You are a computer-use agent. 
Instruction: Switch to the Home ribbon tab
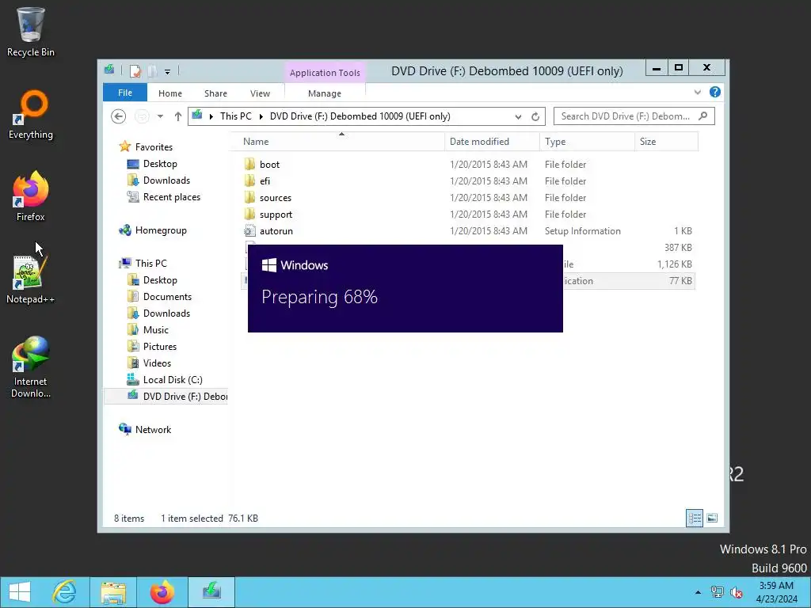pyautogui.click(x=170, y=93)
